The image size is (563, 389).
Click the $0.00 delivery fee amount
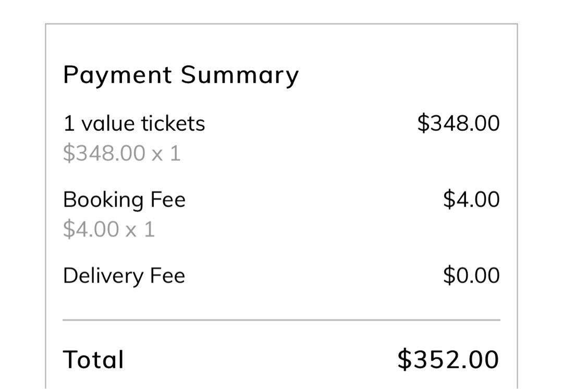pyautogui.click(x=471, y=275)
